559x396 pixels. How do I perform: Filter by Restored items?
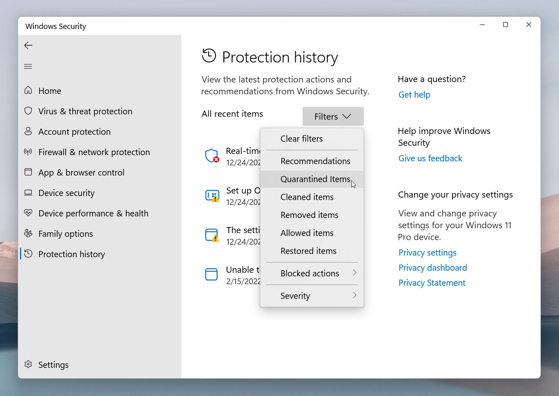(312, 251)
